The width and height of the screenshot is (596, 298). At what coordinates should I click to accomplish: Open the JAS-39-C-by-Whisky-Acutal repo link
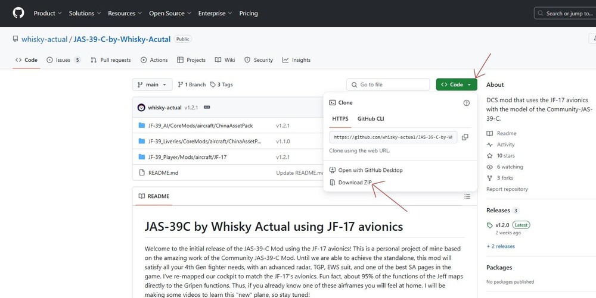(x=122, y=39)
